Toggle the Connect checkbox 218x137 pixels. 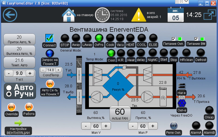(x=49, y=38)
